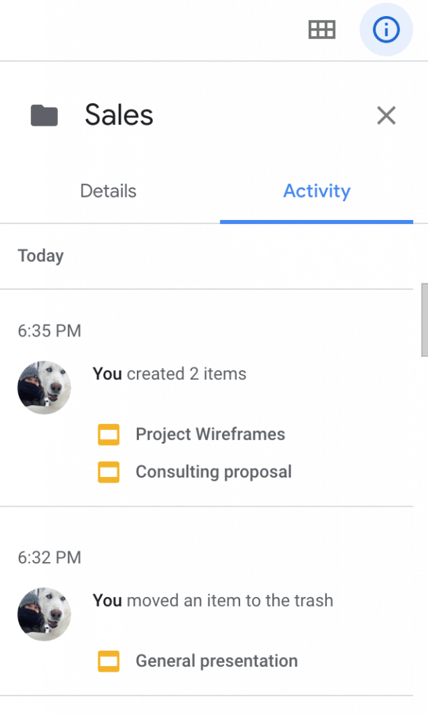Click the user avatar at 6:32 PM
The width and height of the screenshot is (428, 715).
tap(44, 614)
